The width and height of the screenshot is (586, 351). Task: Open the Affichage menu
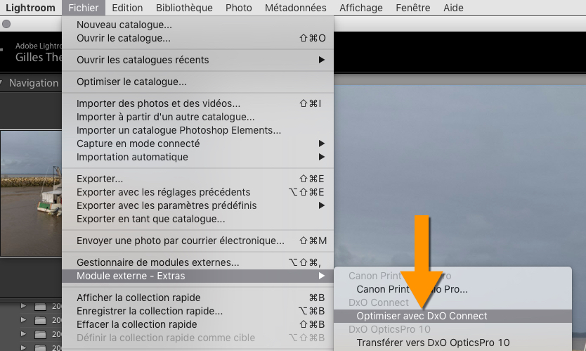click(x=360, y=8)
